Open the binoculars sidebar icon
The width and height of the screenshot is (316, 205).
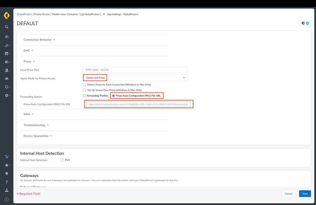click(7, 79)
